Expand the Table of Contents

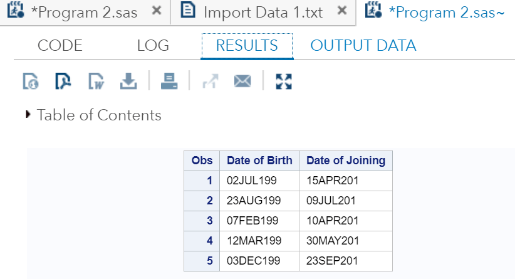pyautogui.click(x=93, y=115)
